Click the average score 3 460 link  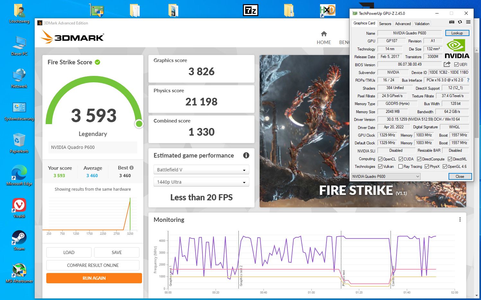[92, 176]
